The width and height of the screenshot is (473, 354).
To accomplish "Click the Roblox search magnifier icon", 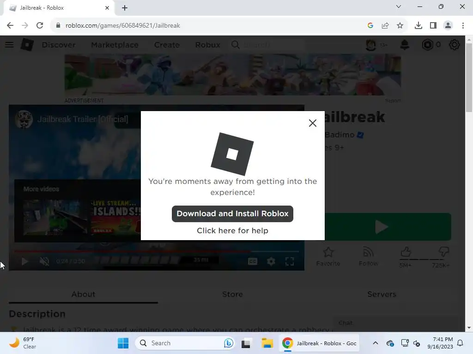I will pyautogui.click(x=235, y=45).
